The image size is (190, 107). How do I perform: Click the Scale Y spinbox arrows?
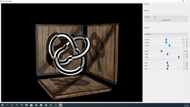(187, 66)
